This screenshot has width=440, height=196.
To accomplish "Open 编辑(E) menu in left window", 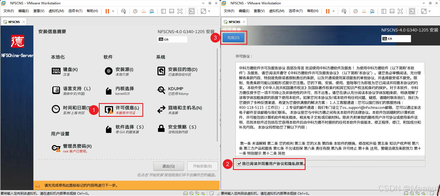I will (x=24, y=11).
